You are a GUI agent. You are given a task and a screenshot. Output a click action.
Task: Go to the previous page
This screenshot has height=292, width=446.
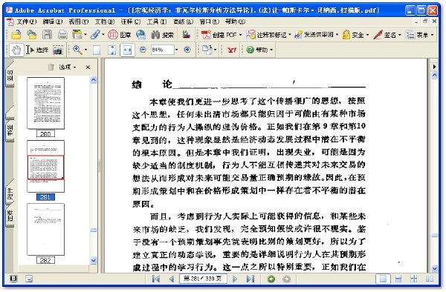coord(172,279)
